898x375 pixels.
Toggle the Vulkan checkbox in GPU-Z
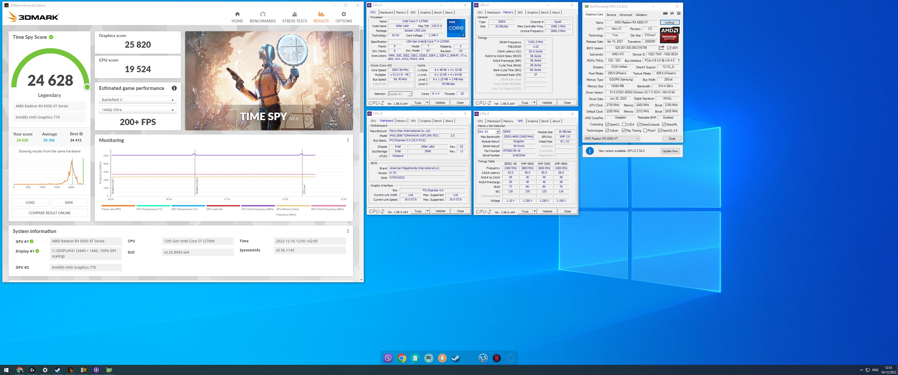[x=607, y=131]
